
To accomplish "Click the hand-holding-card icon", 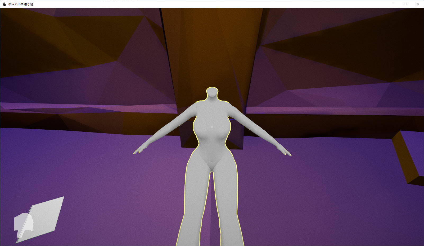I will click(39, 220).
